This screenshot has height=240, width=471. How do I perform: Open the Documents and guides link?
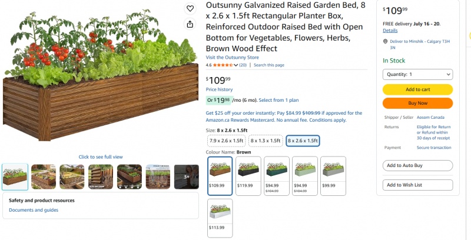[34, 210]
